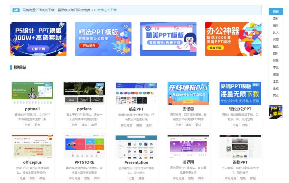Click the '模板' tag under 轻松办公PPT

click(x=245, y=125)
